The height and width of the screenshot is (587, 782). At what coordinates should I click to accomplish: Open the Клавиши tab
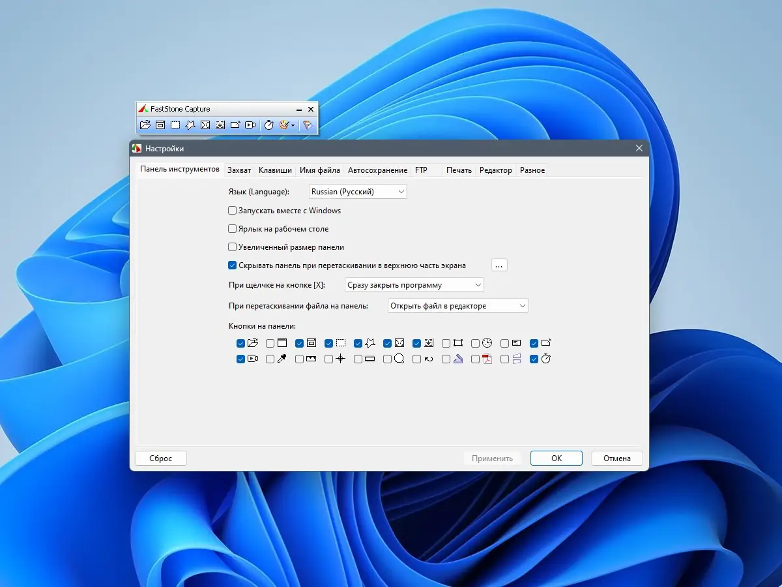tap(275, 170)
